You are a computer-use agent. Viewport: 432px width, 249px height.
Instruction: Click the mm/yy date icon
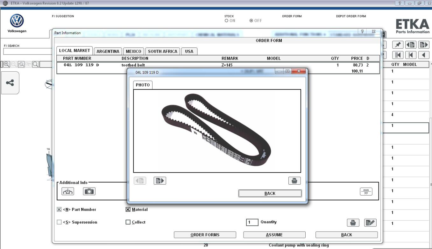[x=366, y=191]
